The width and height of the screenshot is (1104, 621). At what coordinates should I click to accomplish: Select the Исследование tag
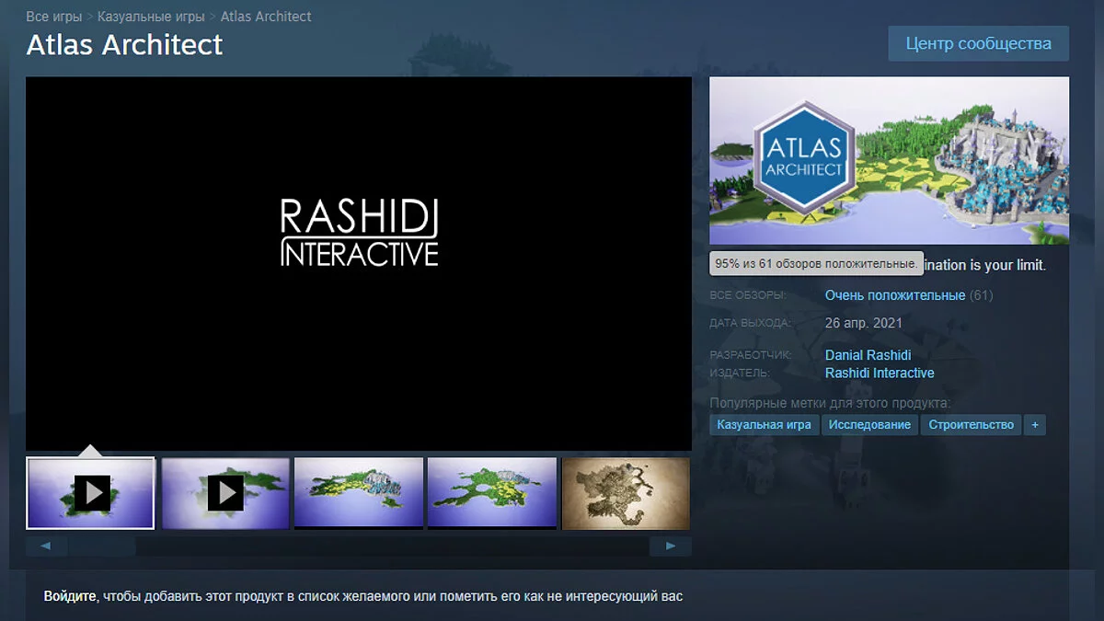click(869, 424)
